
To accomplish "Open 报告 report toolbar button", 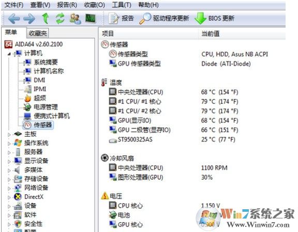I will (x=121, y=18).
